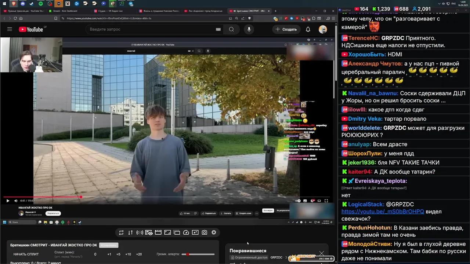Click the YouTube search magnifier button
Viewport: 470px width, 264px height.
pos(231,29)
